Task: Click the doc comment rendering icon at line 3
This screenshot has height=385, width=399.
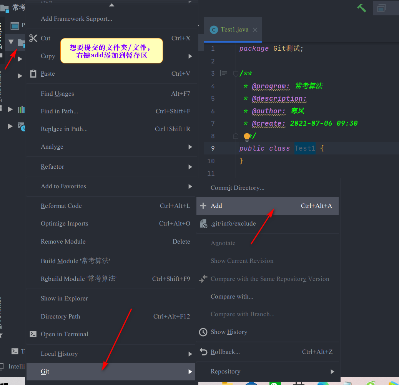Action: [223, 73]
